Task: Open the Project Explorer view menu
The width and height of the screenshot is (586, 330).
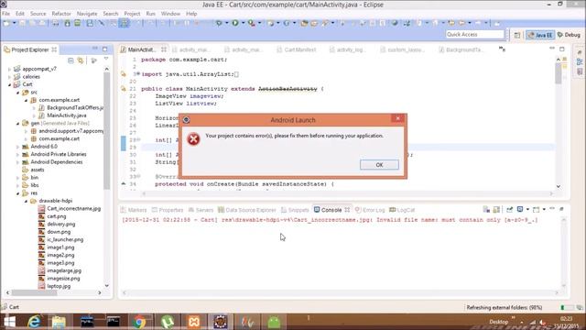Action: 106,60
